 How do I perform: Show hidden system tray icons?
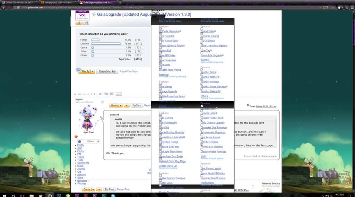pyautogui.click(x=323, y=196)
